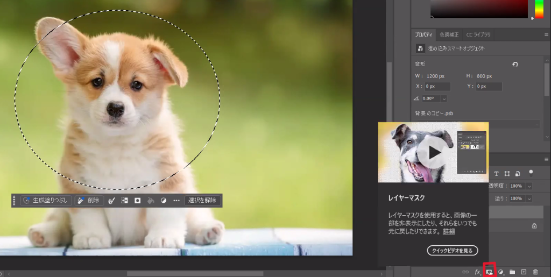Viewport: 551px width, 277px height.
Task: Create a new adjustment layer
Action: pos(501,272)
